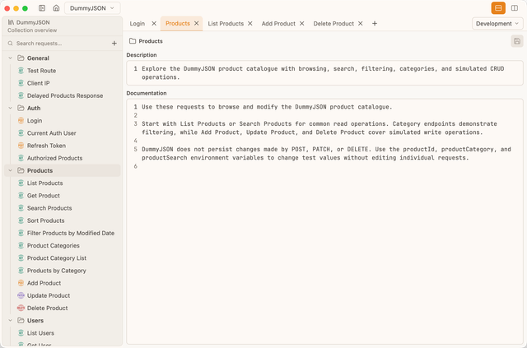Close the Add Product tab
The height and width of the screenshot is (348, 527).
[x=302, y=24]
